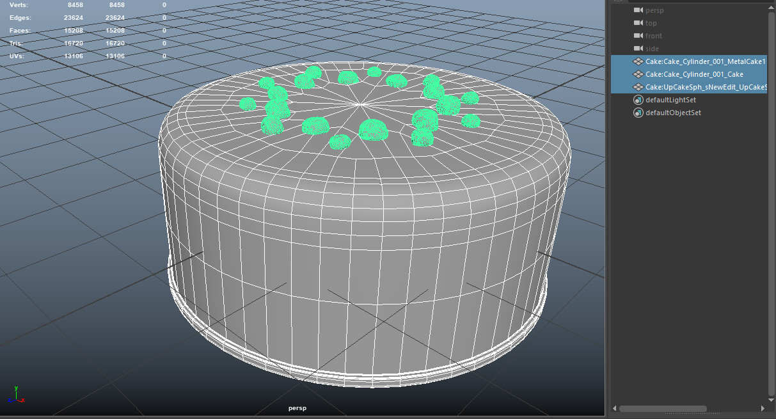
Task: Select defaultLightSet in the Outliner
Action: tap(670, 99)
